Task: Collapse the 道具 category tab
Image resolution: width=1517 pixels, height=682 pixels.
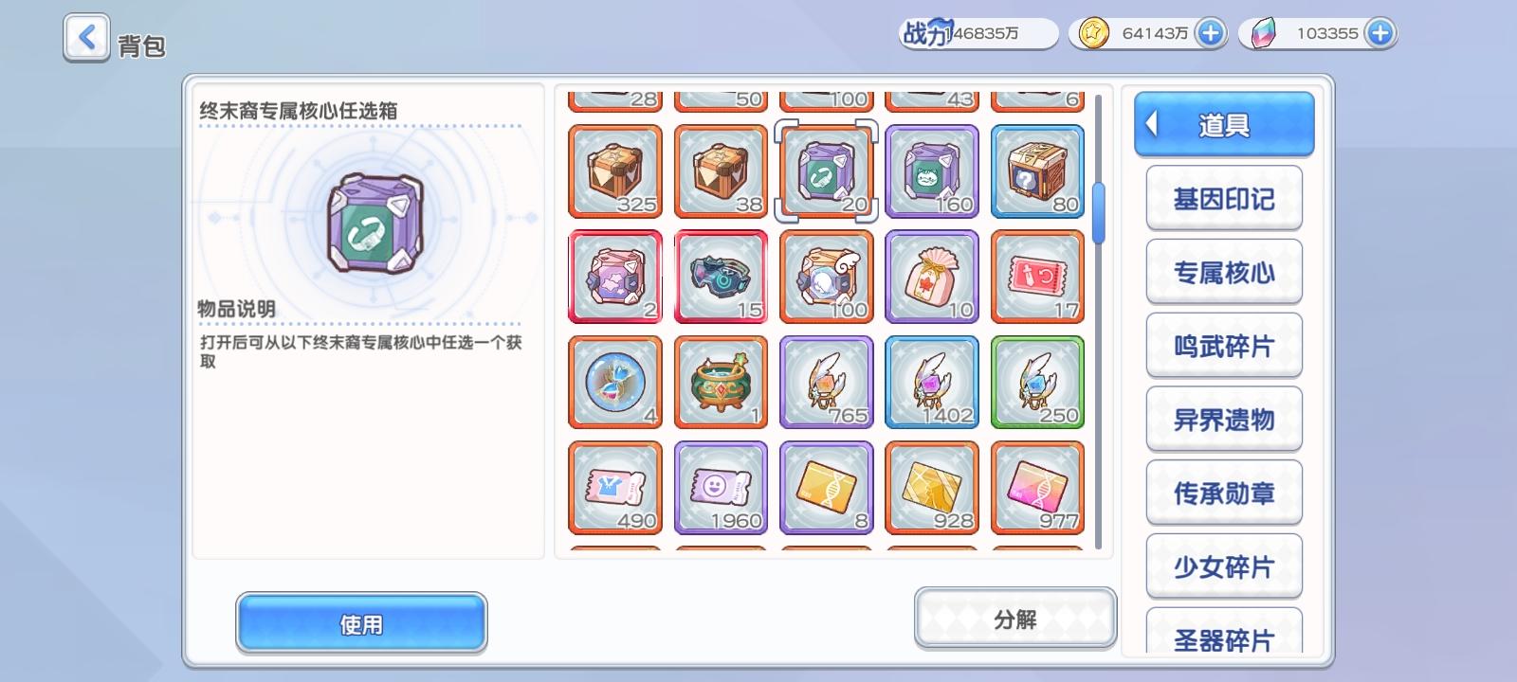Action: point(1224,124)
